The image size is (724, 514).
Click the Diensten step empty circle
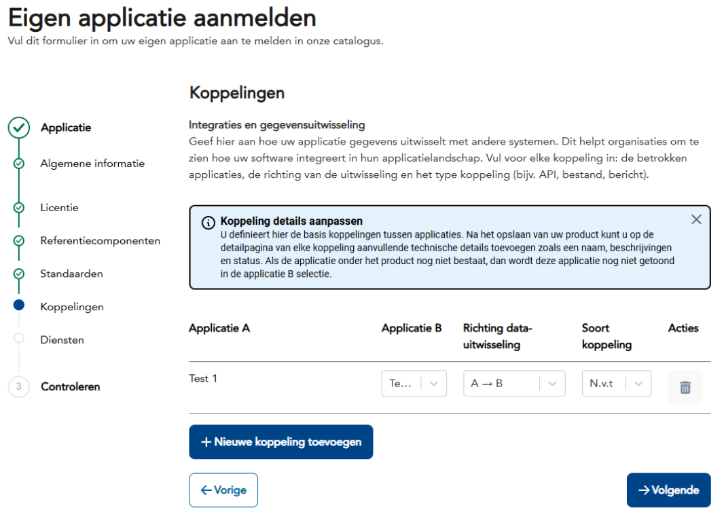click(19, 338)
